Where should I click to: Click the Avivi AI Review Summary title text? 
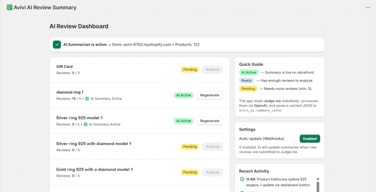45,7
